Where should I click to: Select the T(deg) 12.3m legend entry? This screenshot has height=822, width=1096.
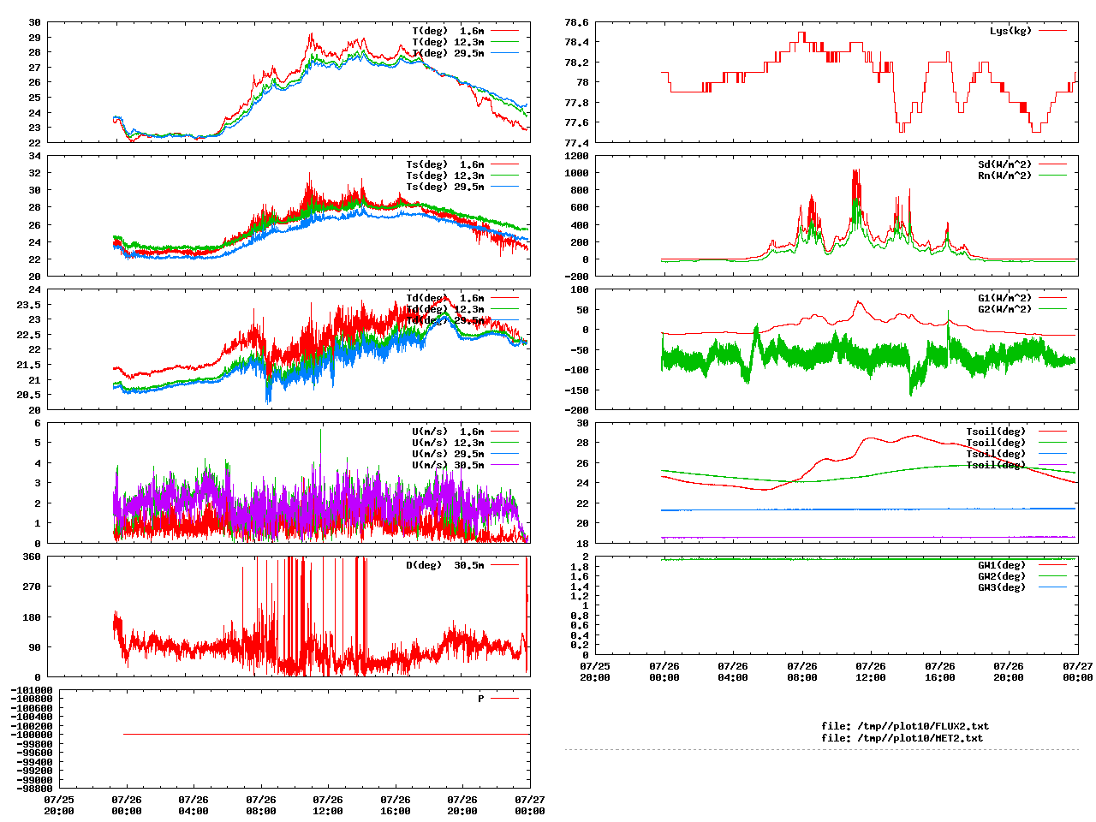click(x=448, y=42)
